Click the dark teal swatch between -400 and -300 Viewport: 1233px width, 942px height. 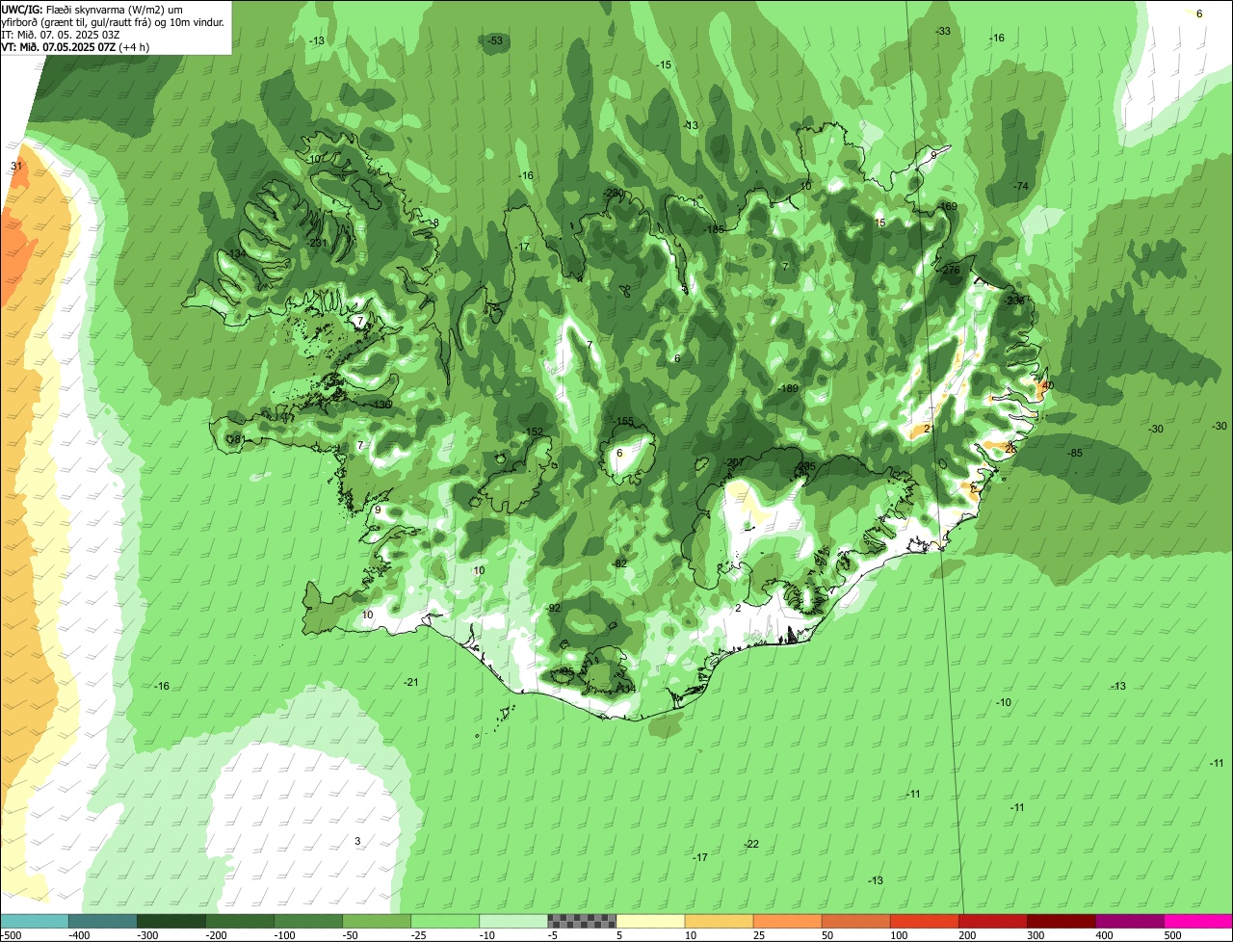point(102,922)
